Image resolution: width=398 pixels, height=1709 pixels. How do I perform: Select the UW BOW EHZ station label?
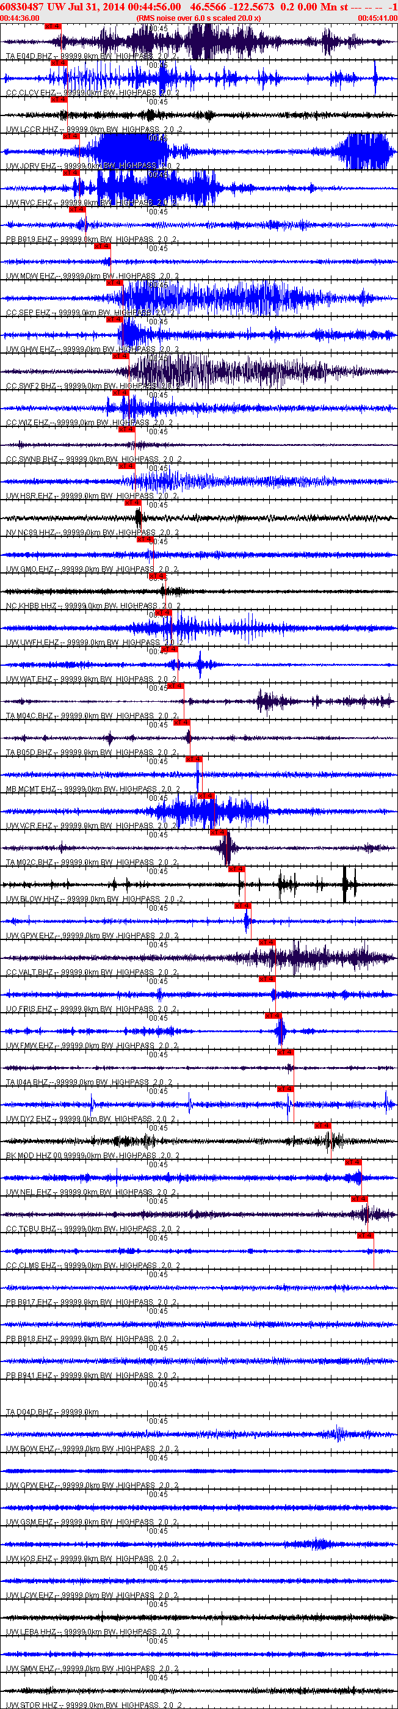point(92,1448)
